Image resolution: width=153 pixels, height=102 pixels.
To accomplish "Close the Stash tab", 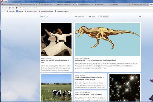I will coord(129,4).
